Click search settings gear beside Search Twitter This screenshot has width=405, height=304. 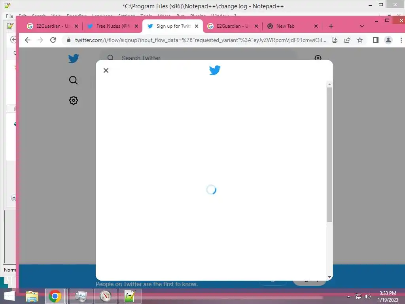click(318, 58)
